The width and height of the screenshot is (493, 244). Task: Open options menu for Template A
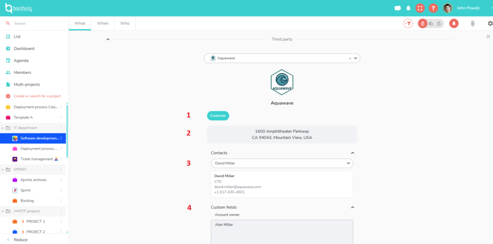click(x=61, y=117)
